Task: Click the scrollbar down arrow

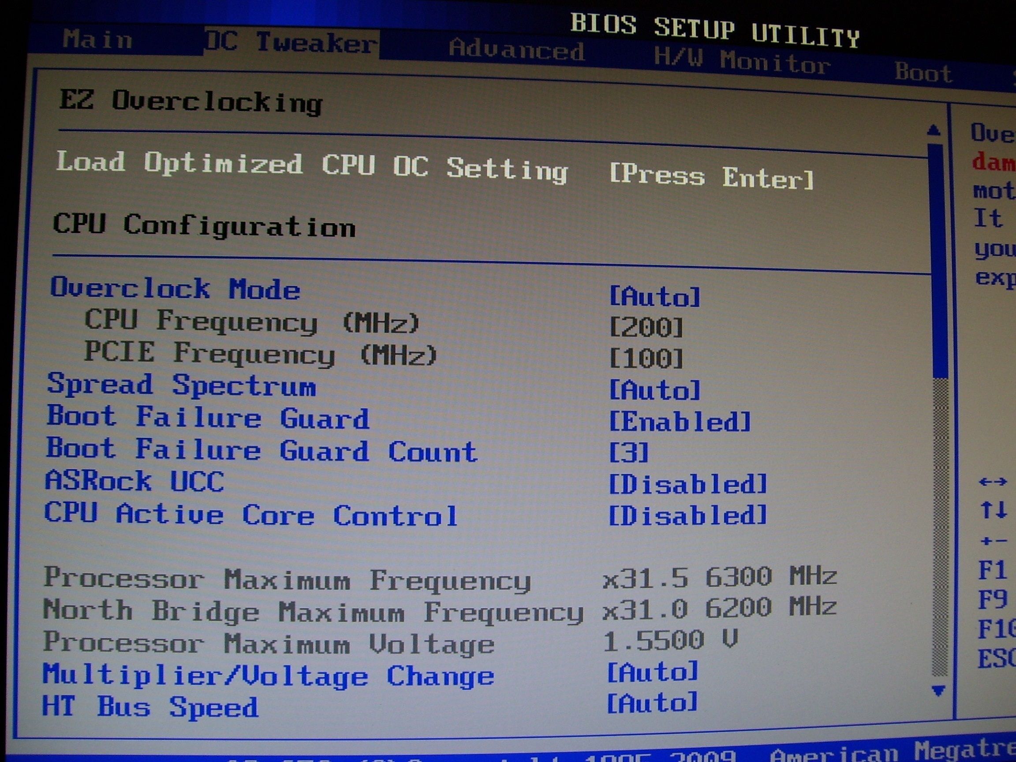Action: pos(939,691)
